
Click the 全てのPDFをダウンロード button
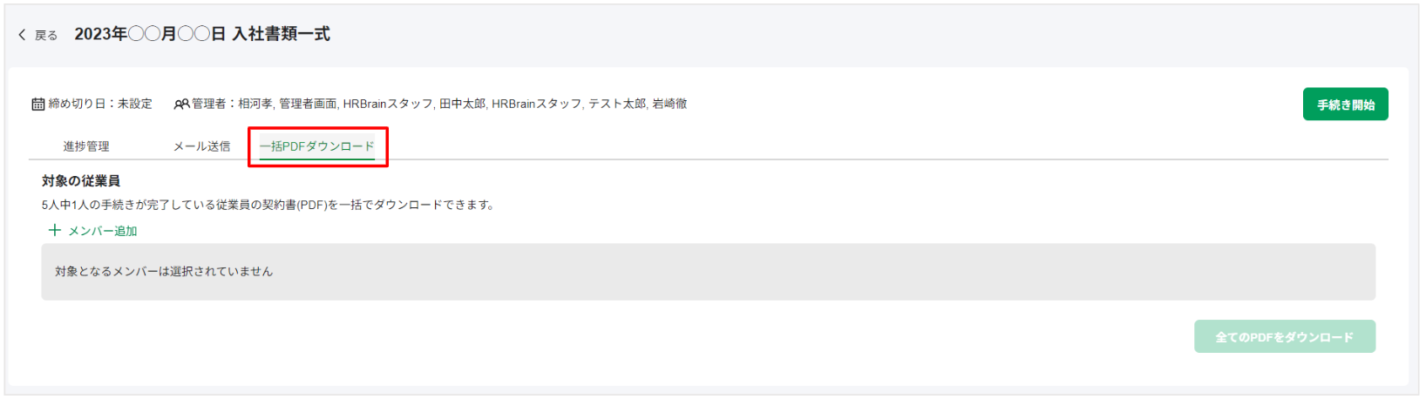1285,336
